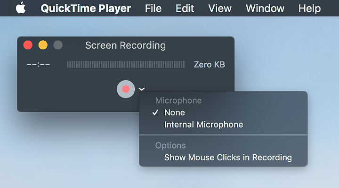Viewport: 339px width, 188px height.
Task: Open the Edit menu
Action: coord(185,8)
